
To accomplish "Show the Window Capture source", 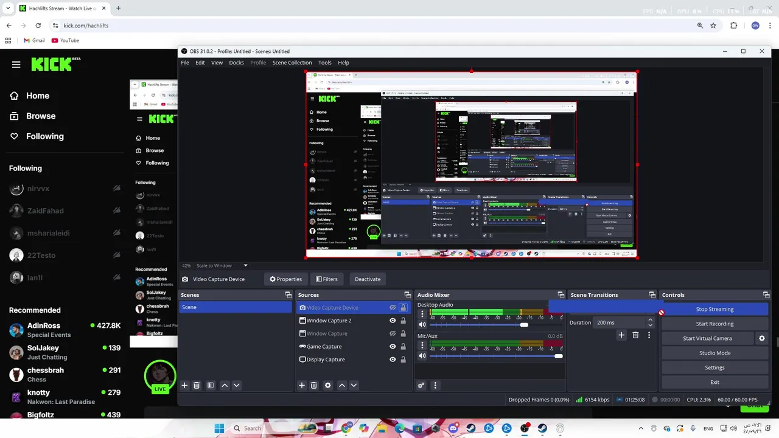I will 393,333.
